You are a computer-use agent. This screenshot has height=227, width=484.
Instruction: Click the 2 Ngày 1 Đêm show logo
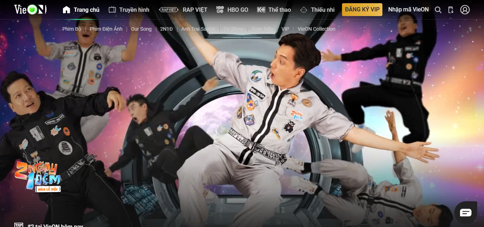pyautogui.click(x=38, y=177)
